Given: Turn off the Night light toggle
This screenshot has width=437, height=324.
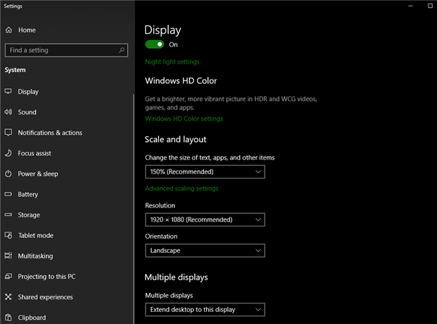Looking at the screenshot, I should [155, 44].
